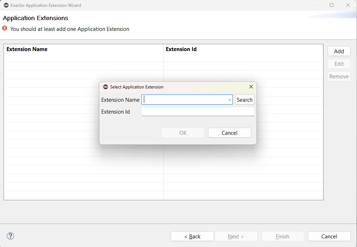The width and height of the screenshot is (357, 247).
Task: Click the red error icon beside the message
Action: click(x=5, y=28)
